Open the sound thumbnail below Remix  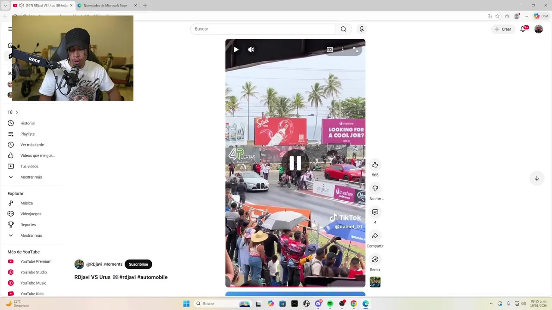coord(375,282)
